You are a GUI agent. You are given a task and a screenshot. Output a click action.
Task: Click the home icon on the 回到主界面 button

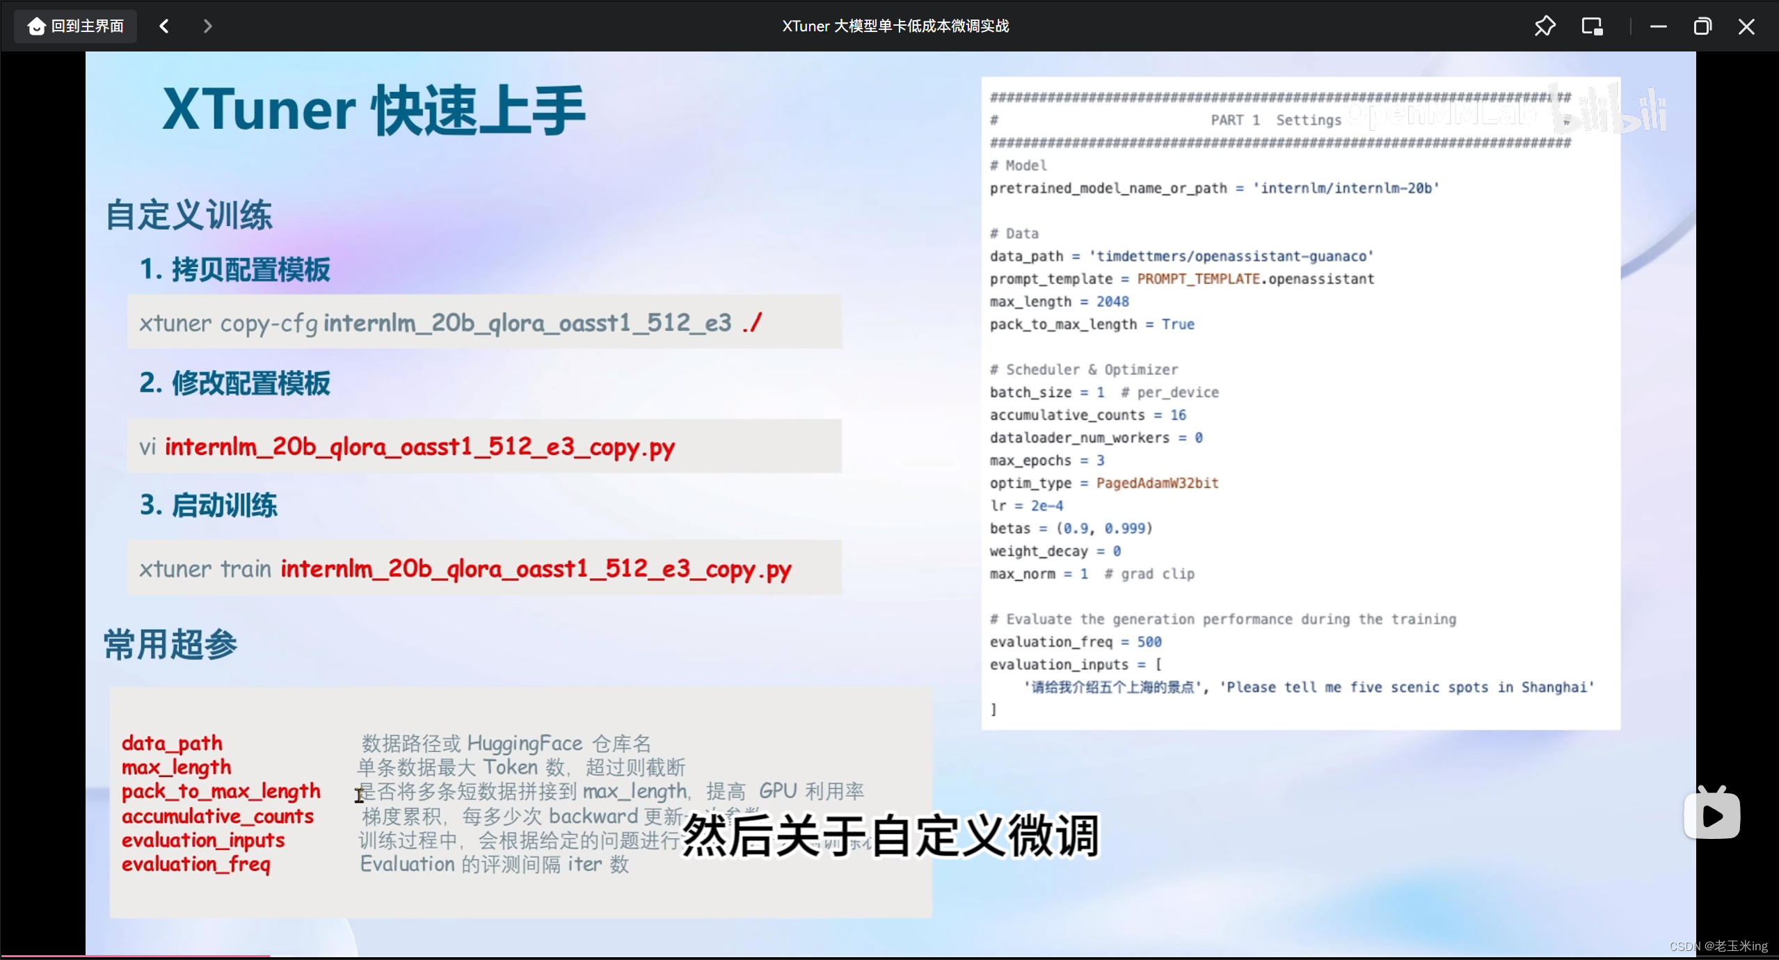[35, 26]
